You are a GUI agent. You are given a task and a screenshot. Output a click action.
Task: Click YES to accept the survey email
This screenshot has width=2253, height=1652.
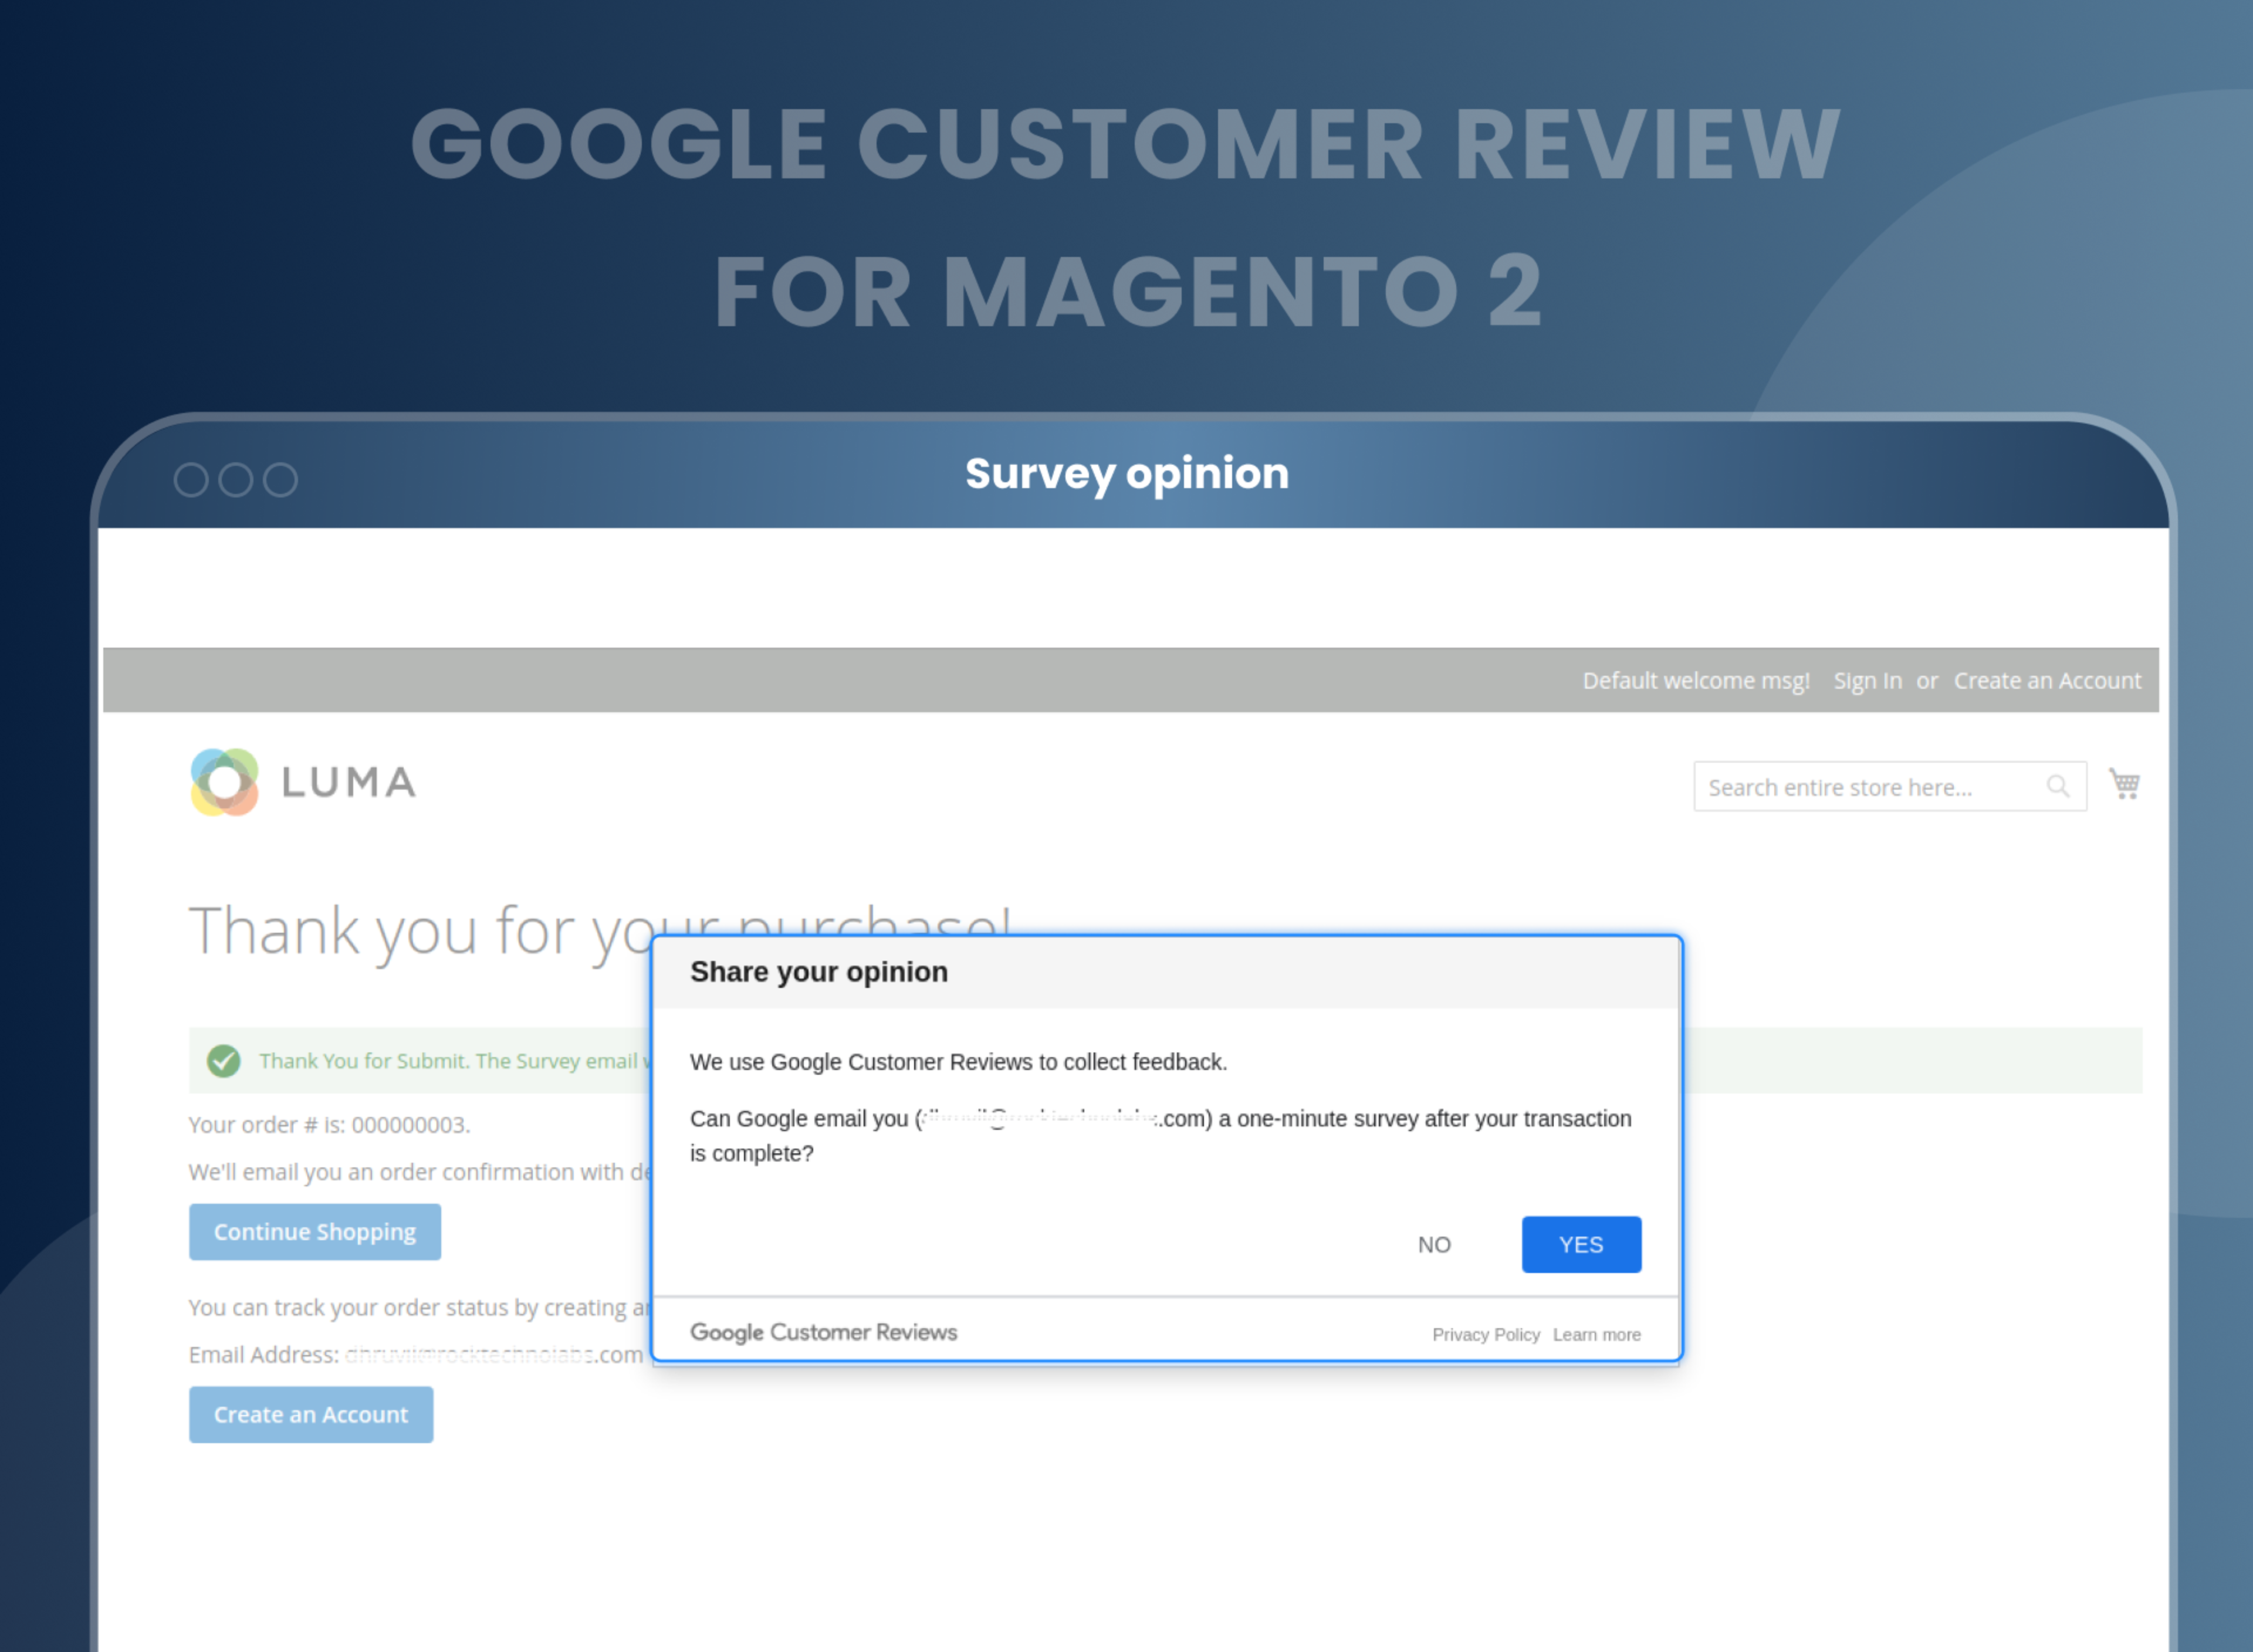point(1581,1245)
